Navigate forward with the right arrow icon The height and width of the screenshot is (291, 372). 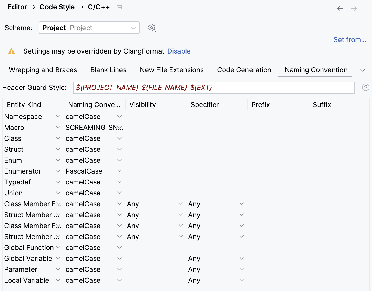pos(354,8)
